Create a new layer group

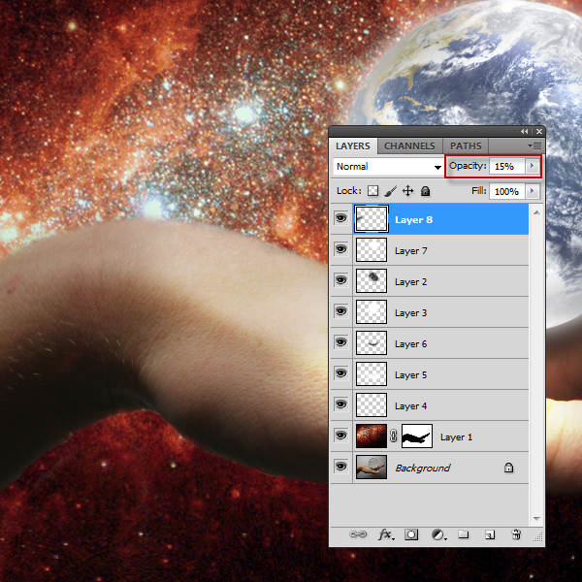click(x=464, y=534)
